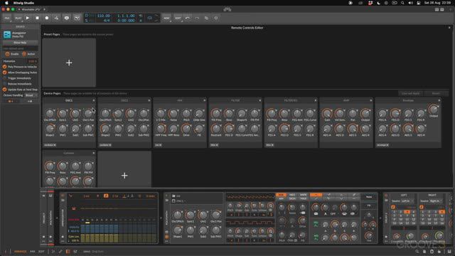Image resolution: width=455 pixels, height=256 pixels.
Task: Stop playback with the Stop button
Action: coord(37,18)
